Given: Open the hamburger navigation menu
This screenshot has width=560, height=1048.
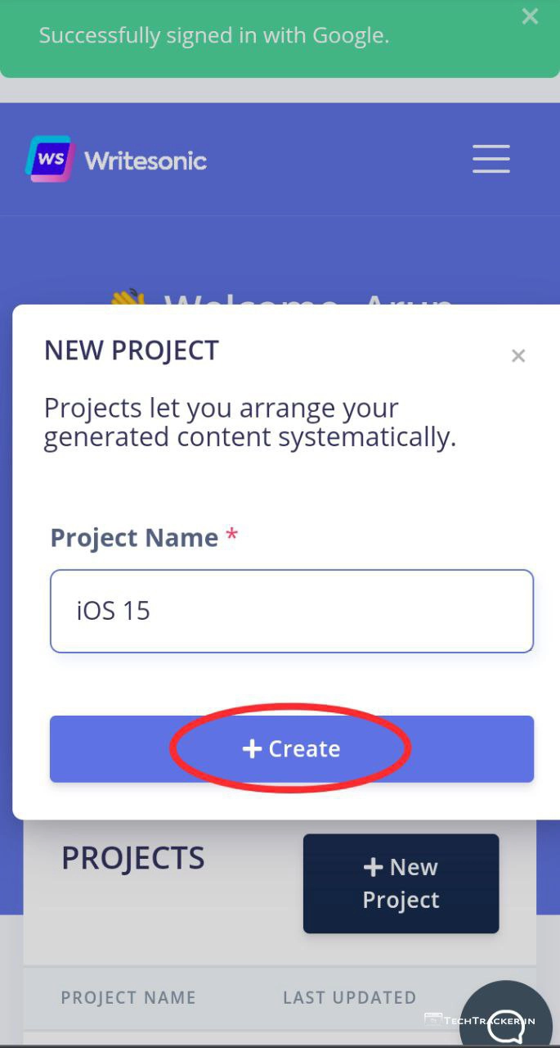Looking at the screenshot, I should pos(491,159).
